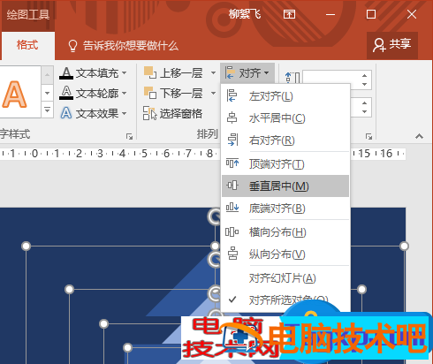Screen dimensions: 433x364
Task: Choose 纵向分布(V) distribute vertically
Action: pos(285,254)
